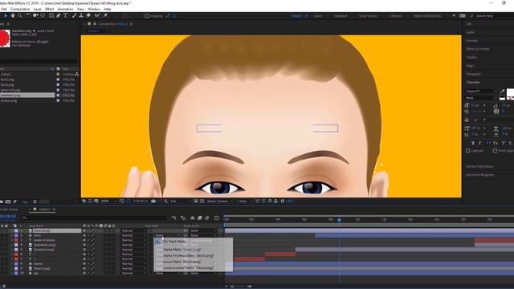Select the Brush tool
The height and width of the screenshot is (289, 514).
pyautogui.click(x=74, y=15)
